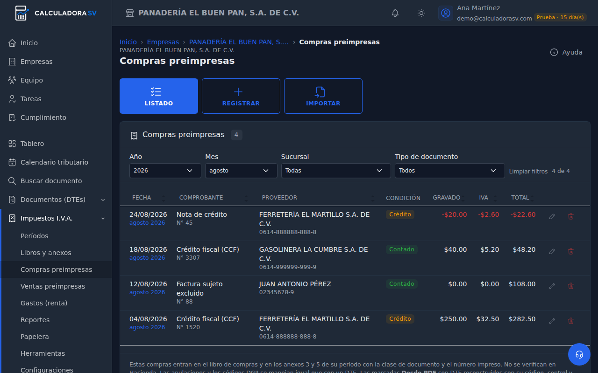Screen dimensions: 598x373
Task: Switch to the Listado tab
Action: point(159,96)
